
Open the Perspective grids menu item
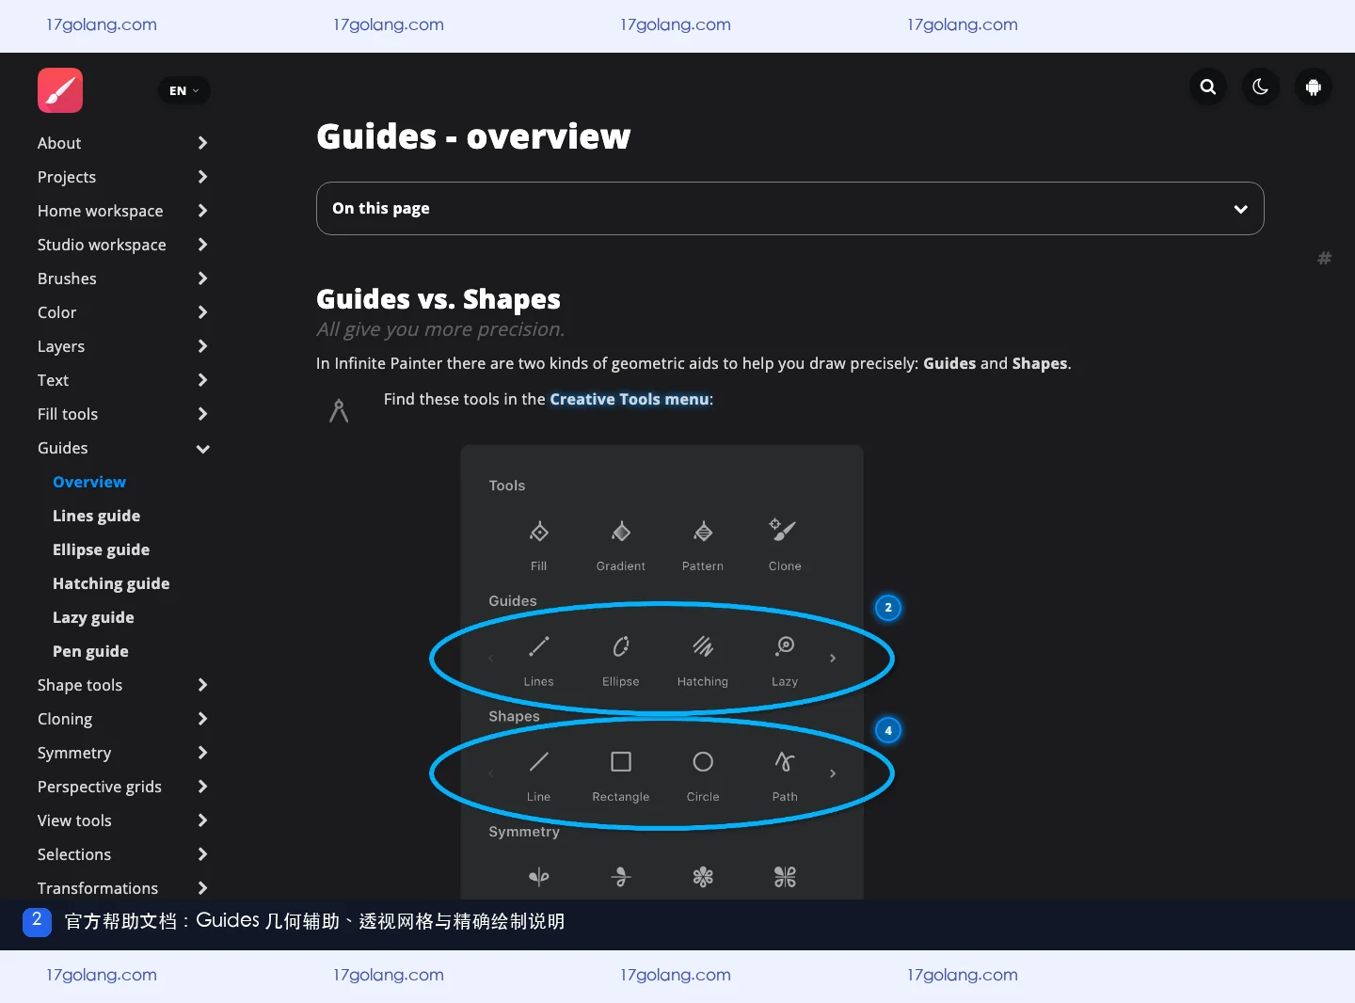tap(100, 787)
